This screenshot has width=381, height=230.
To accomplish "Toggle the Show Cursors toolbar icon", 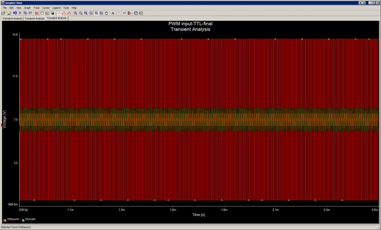I will pyautogui.click(x=47, y=13).
